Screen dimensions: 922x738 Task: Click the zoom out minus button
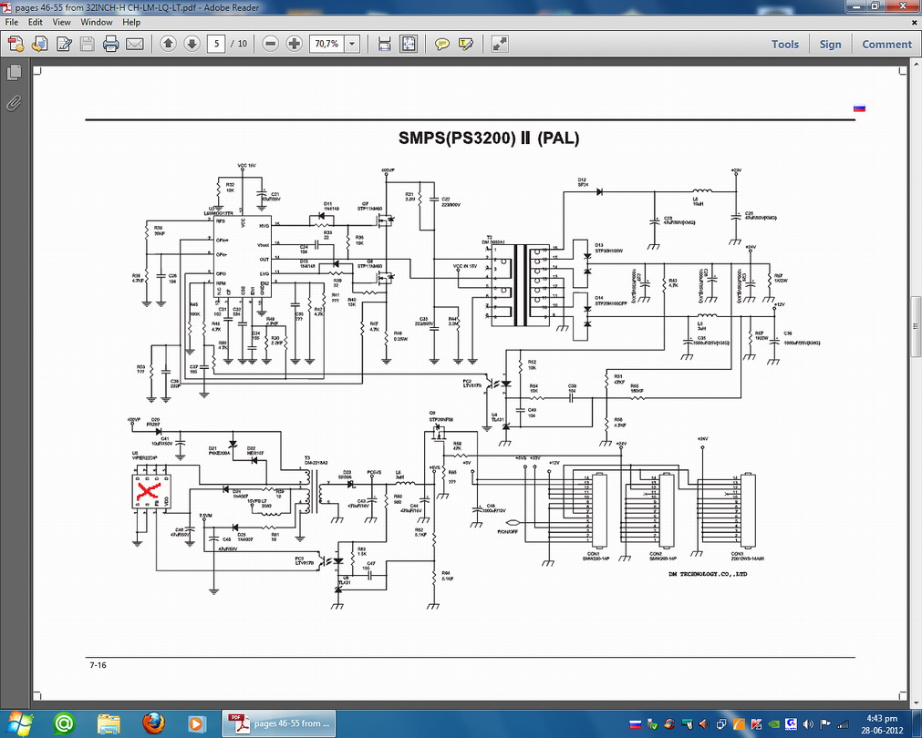coord(271,44)
